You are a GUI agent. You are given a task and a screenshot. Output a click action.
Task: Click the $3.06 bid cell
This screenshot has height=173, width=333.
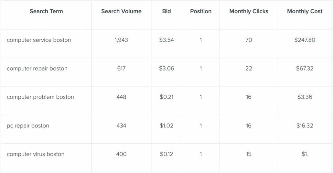pyautogui.click(x=166, y=69)
